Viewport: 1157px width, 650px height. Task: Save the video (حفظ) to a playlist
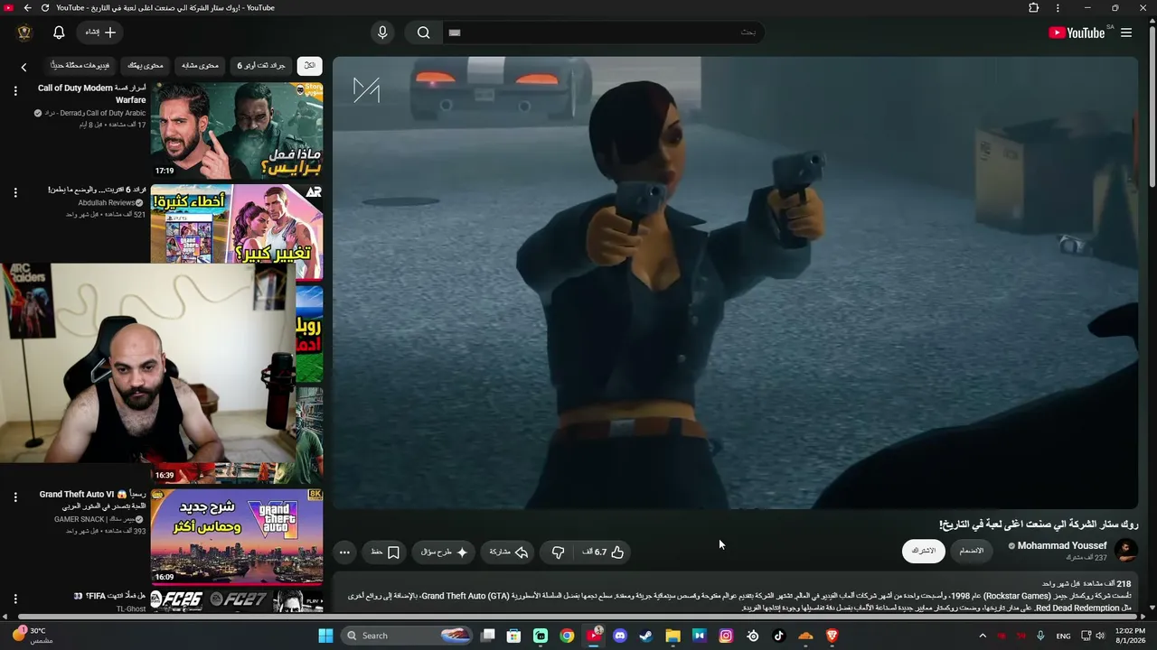[x=385, y=552]
